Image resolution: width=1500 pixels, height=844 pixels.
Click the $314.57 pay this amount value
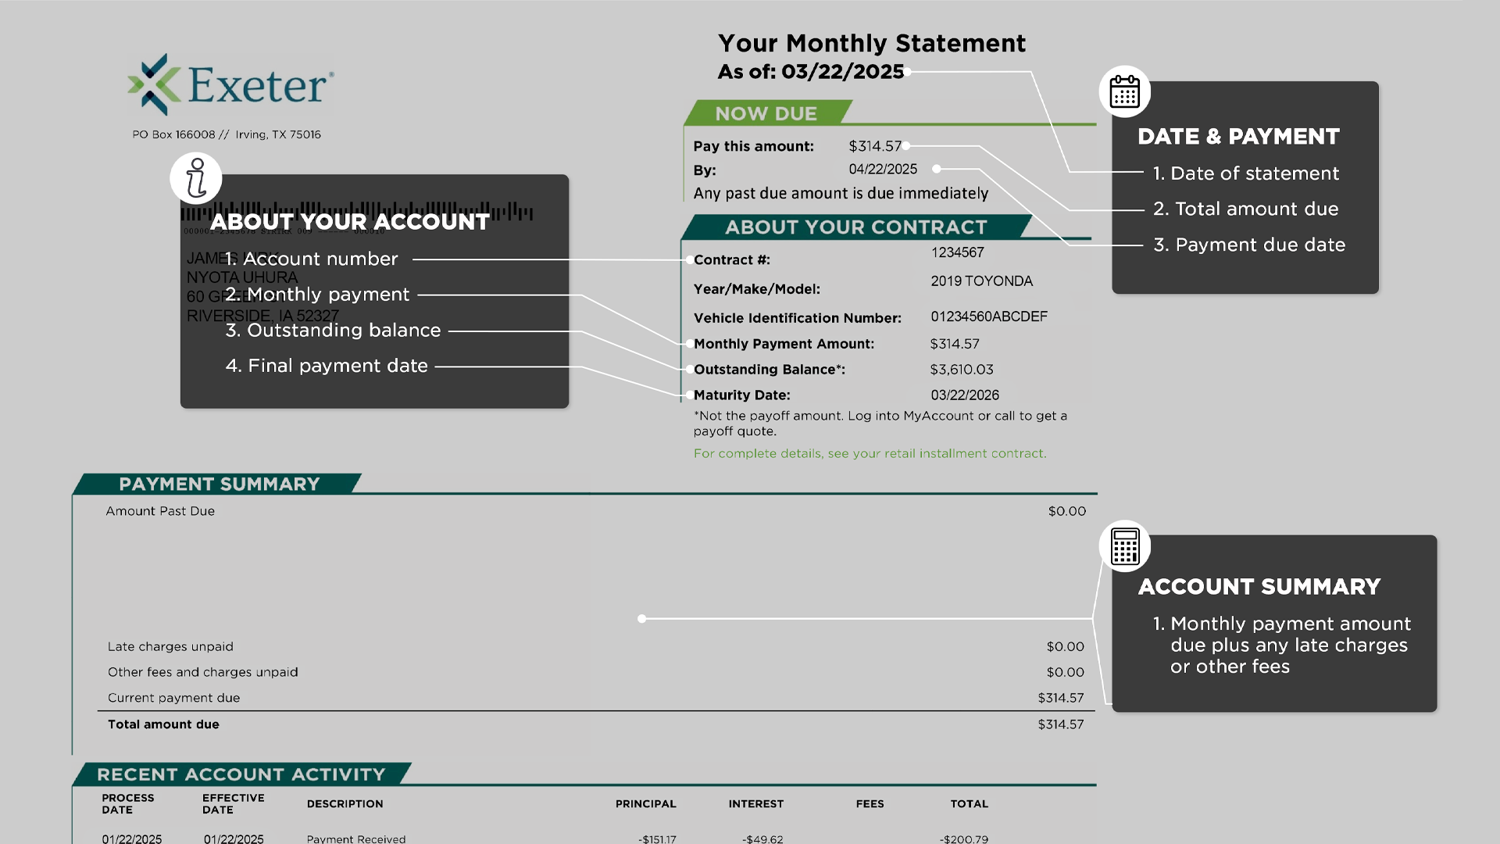coord(875,146)
